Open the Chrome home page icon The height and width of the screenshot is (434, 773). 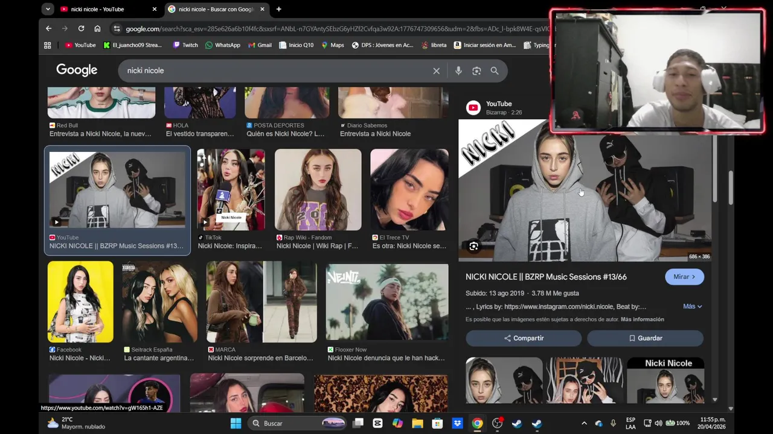tap(97, 28)
